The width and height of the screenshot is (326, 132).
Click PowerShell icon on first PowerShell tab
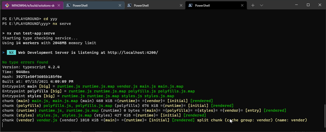pos(68,5)
